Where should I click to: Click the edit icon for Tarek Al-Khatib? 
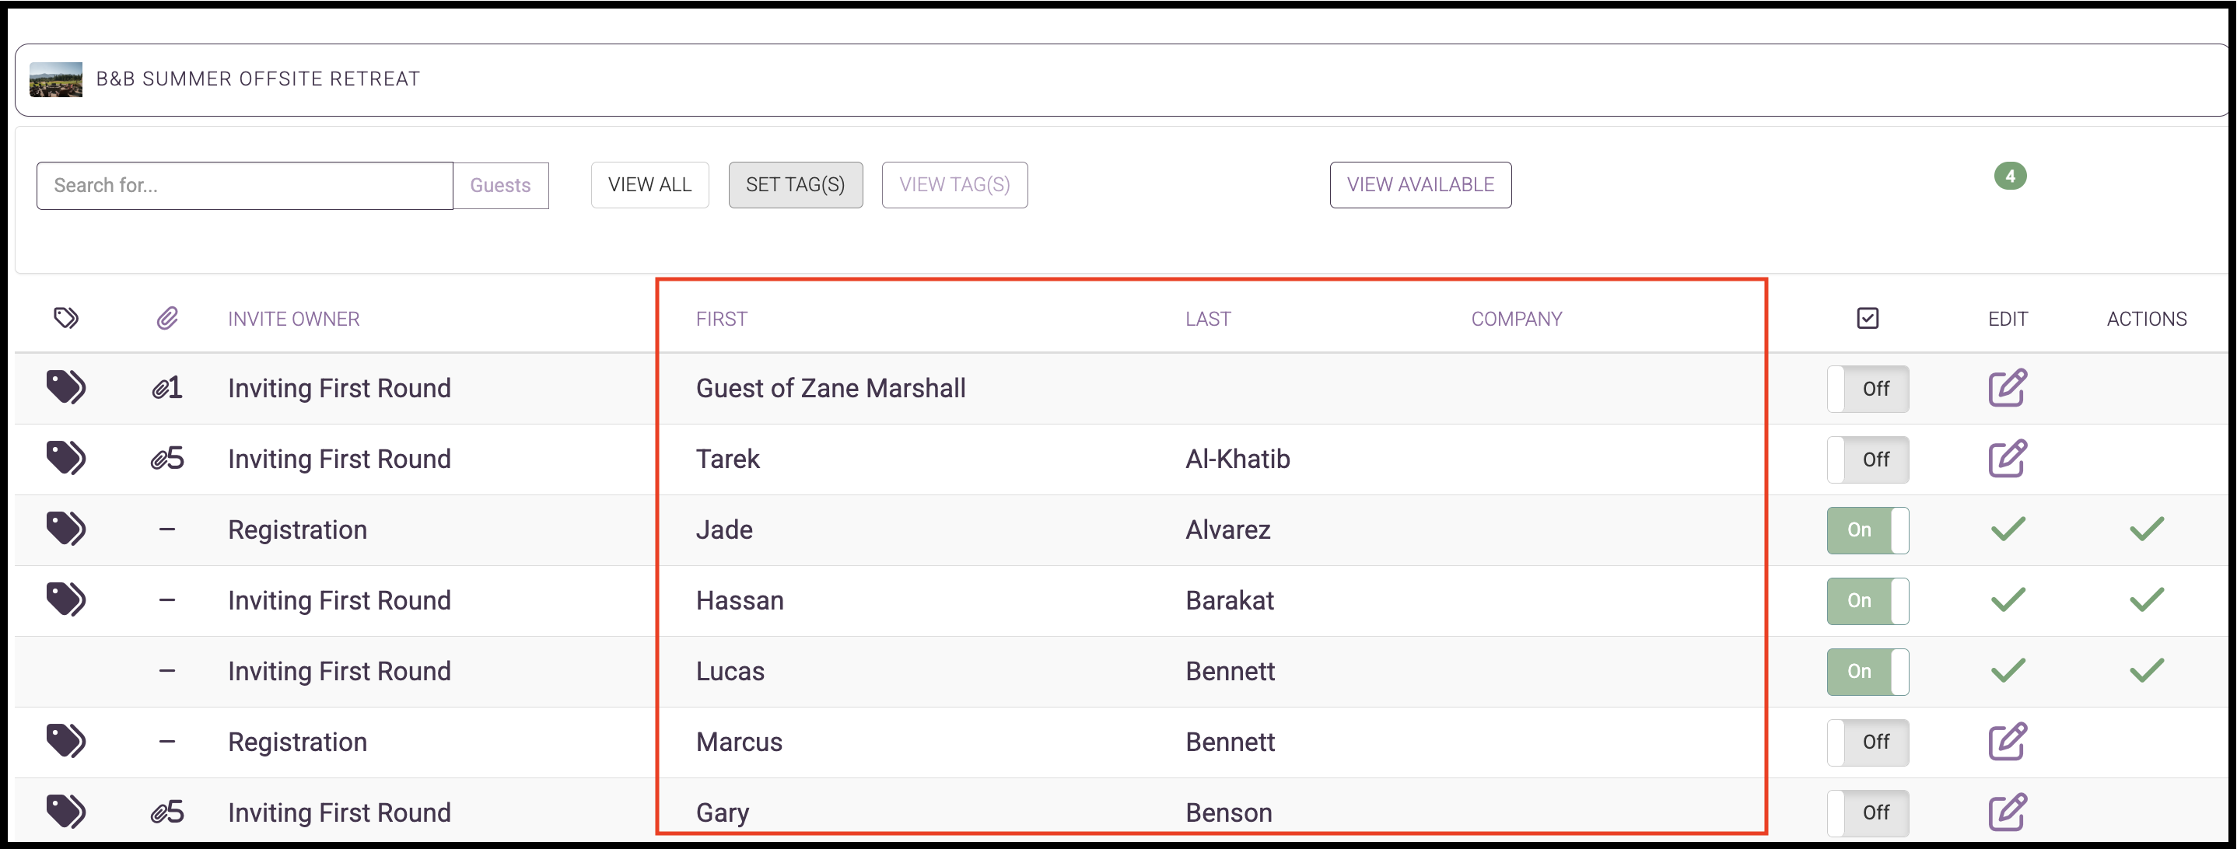[2007, 459]
